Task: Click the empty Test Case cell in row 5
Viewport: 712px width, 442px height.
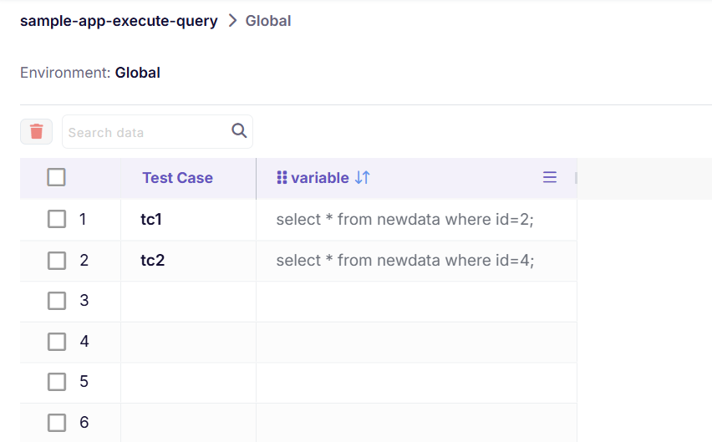Action: (x=188, y=383)
